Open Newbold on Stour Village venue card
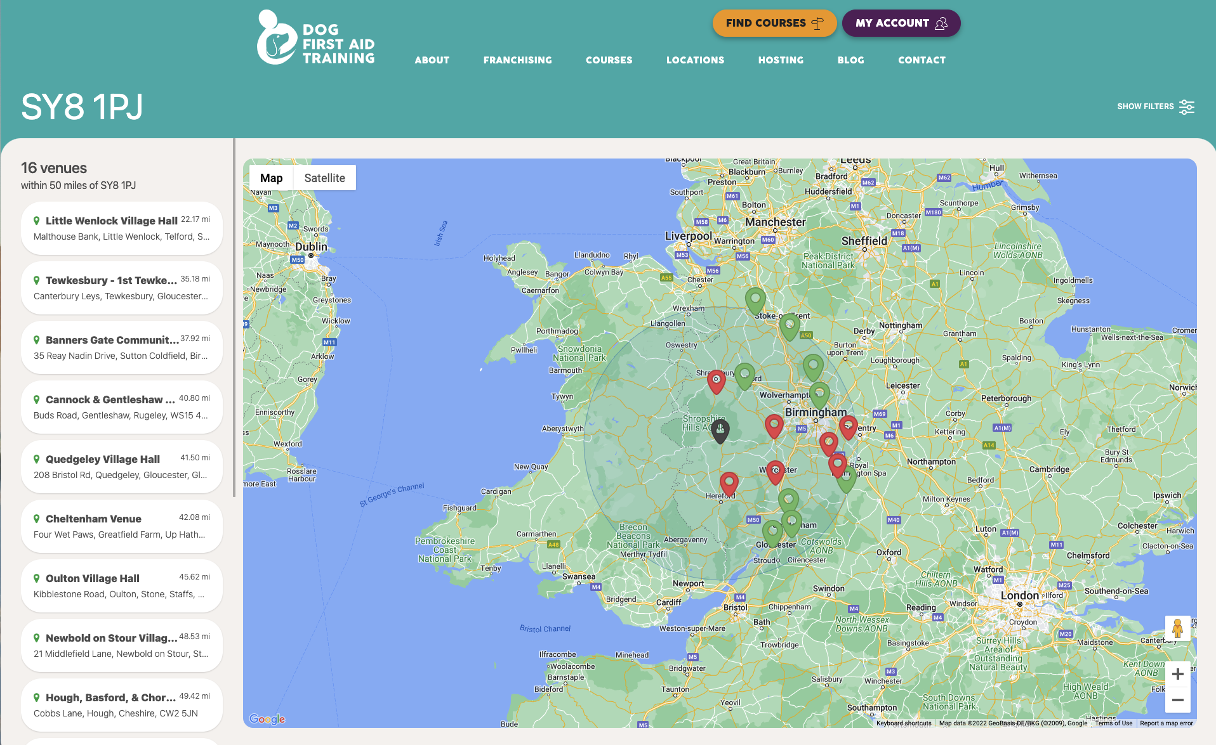This screenshot has height=745, width=1216. coord(122,645)
